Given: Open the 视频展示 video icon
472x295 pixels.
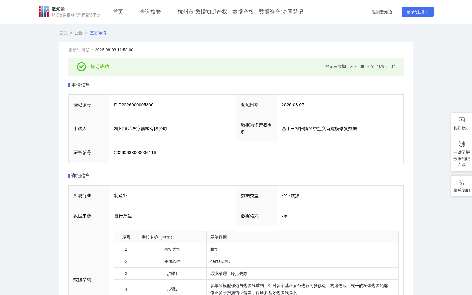Looking at the screenshot, I should click(x=462, y=120).
